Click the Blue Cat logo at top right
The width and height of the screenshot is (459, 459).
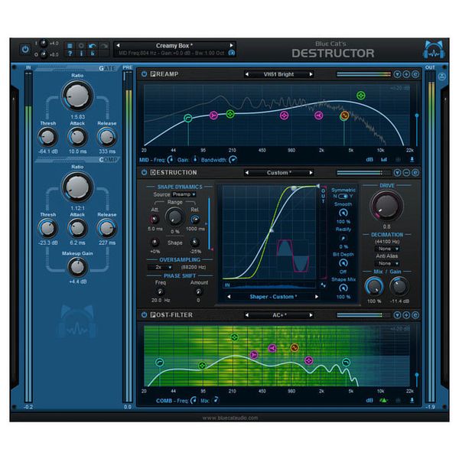(435, 50)
